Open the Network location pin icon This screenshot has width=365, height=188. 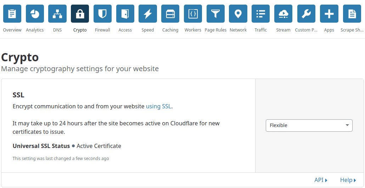238,14
